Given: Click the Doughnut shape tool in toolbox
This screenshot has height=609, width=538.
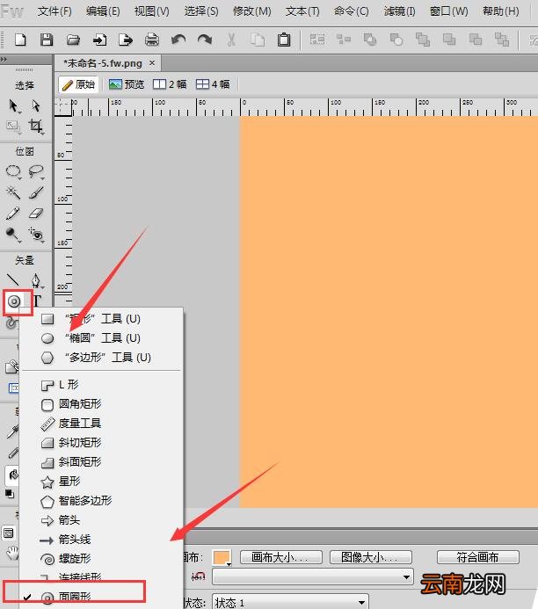Looking at the screenshot, I should 14,301.
